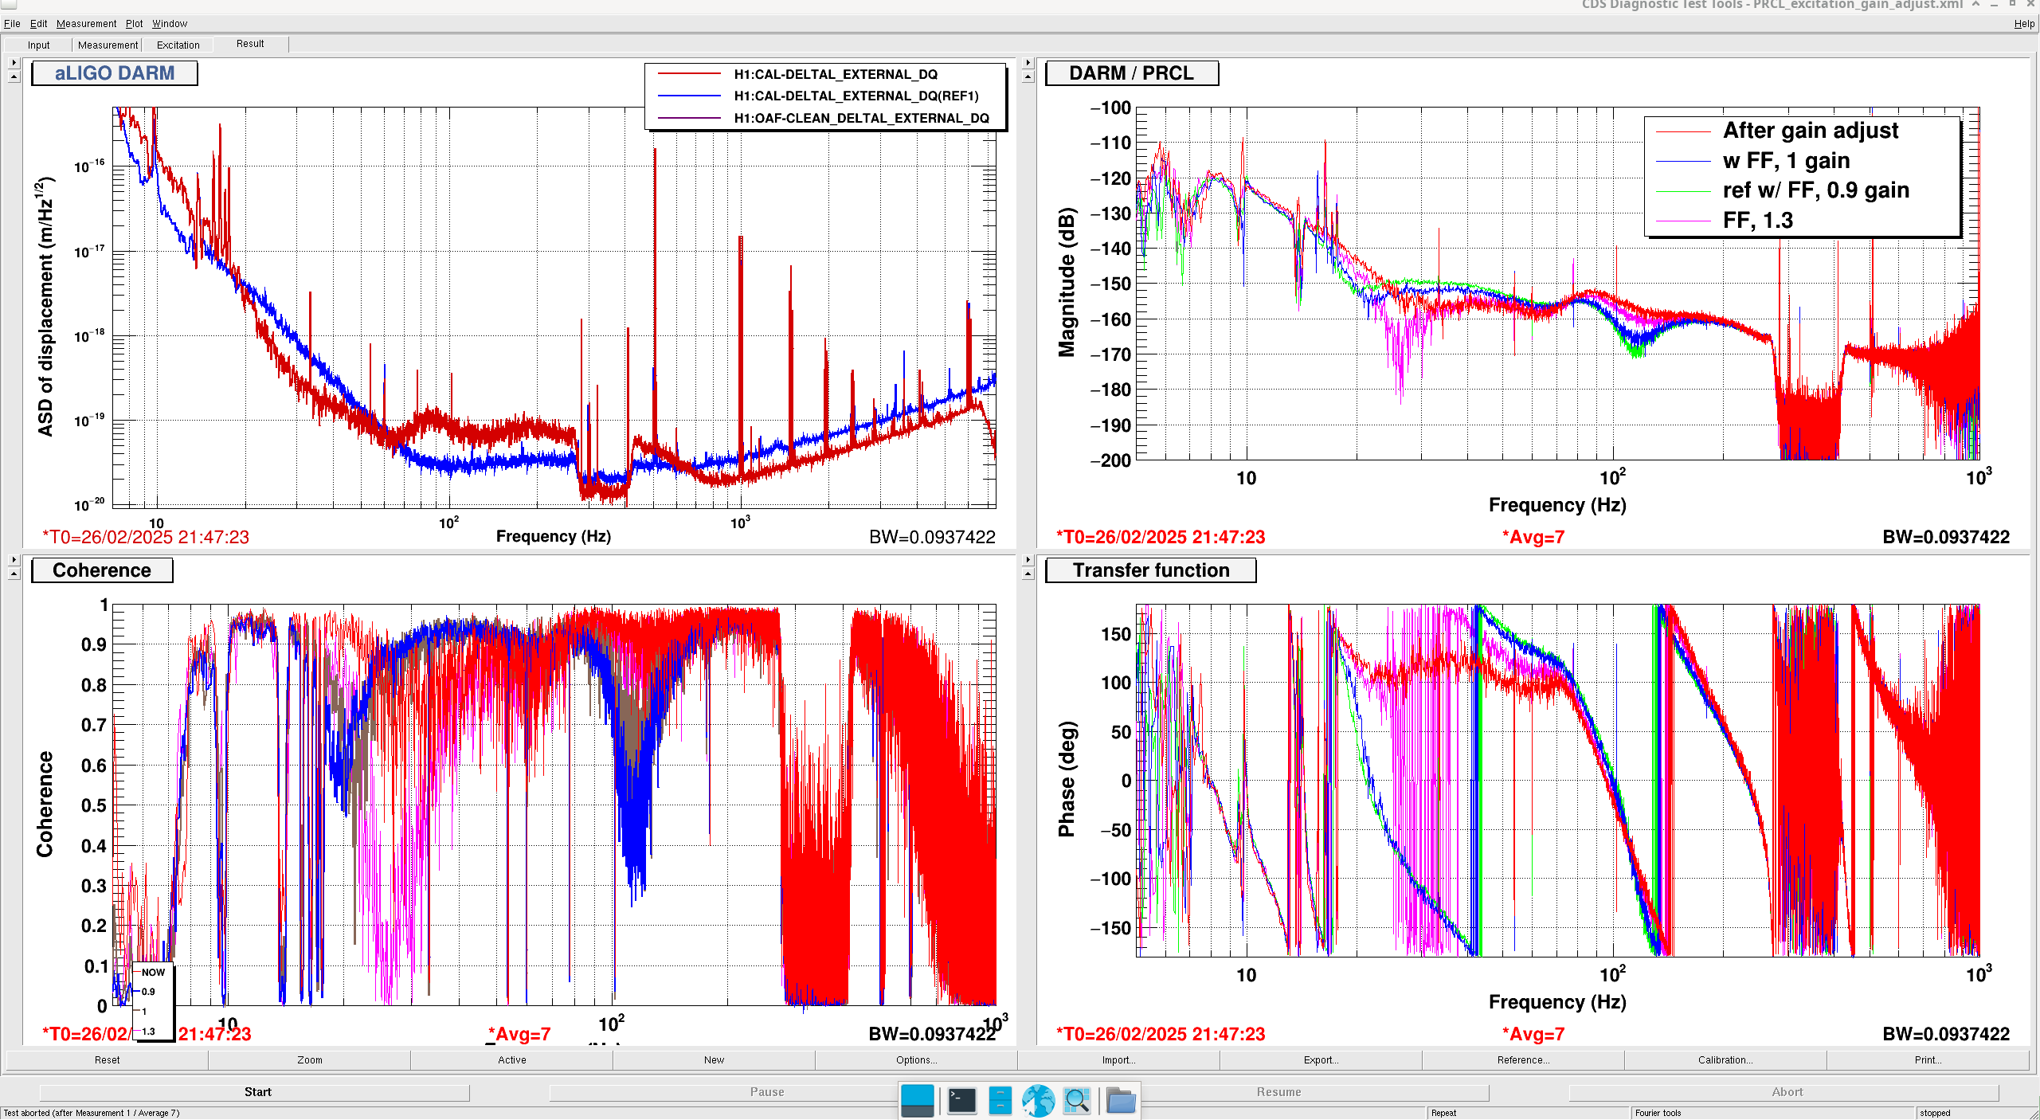Click the Transfer function plot title
The height and width of the screenshot is (1120, 2040).
tap(1150, 570)
